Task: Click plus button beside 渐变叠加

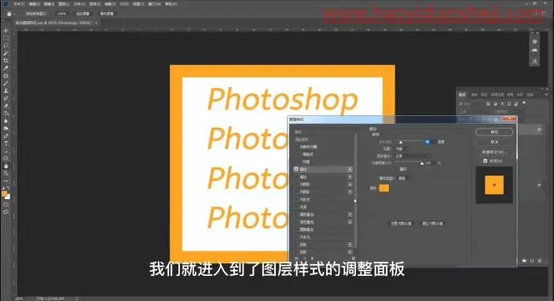Action: [x=350, y=222]
